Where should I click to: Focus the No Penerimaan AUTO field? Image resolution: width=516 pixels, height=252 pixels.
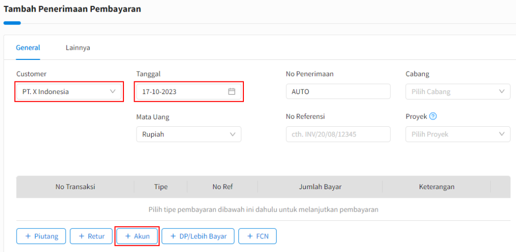(x=338, y=92)
